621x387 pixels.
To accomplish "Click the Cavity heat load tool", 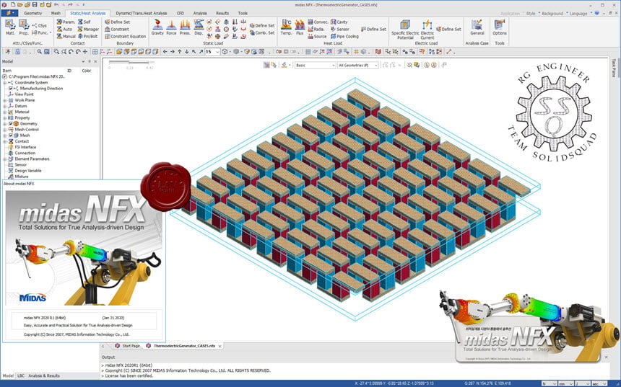I will click(x=339, y=22).
